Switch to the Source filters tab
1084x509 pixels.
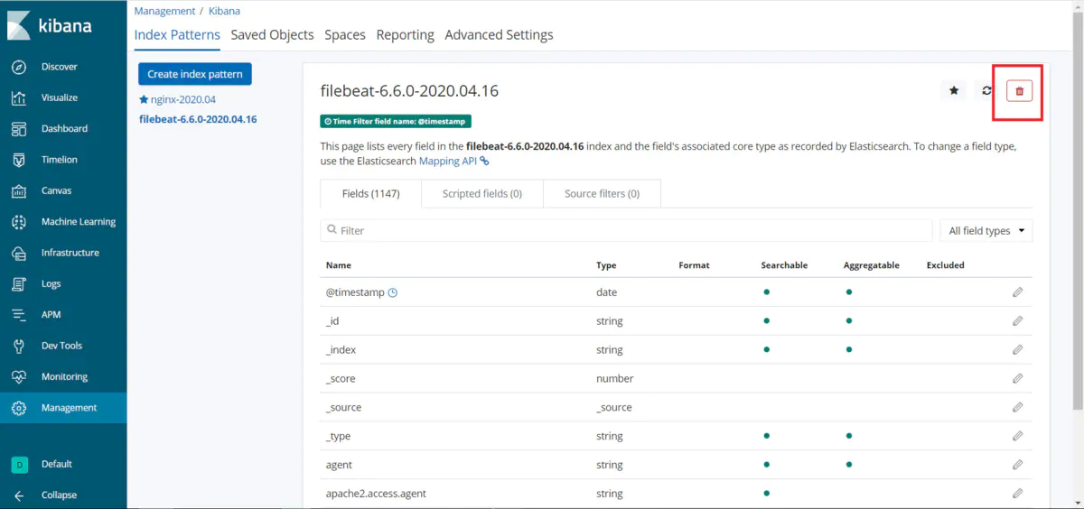point(602,194)
